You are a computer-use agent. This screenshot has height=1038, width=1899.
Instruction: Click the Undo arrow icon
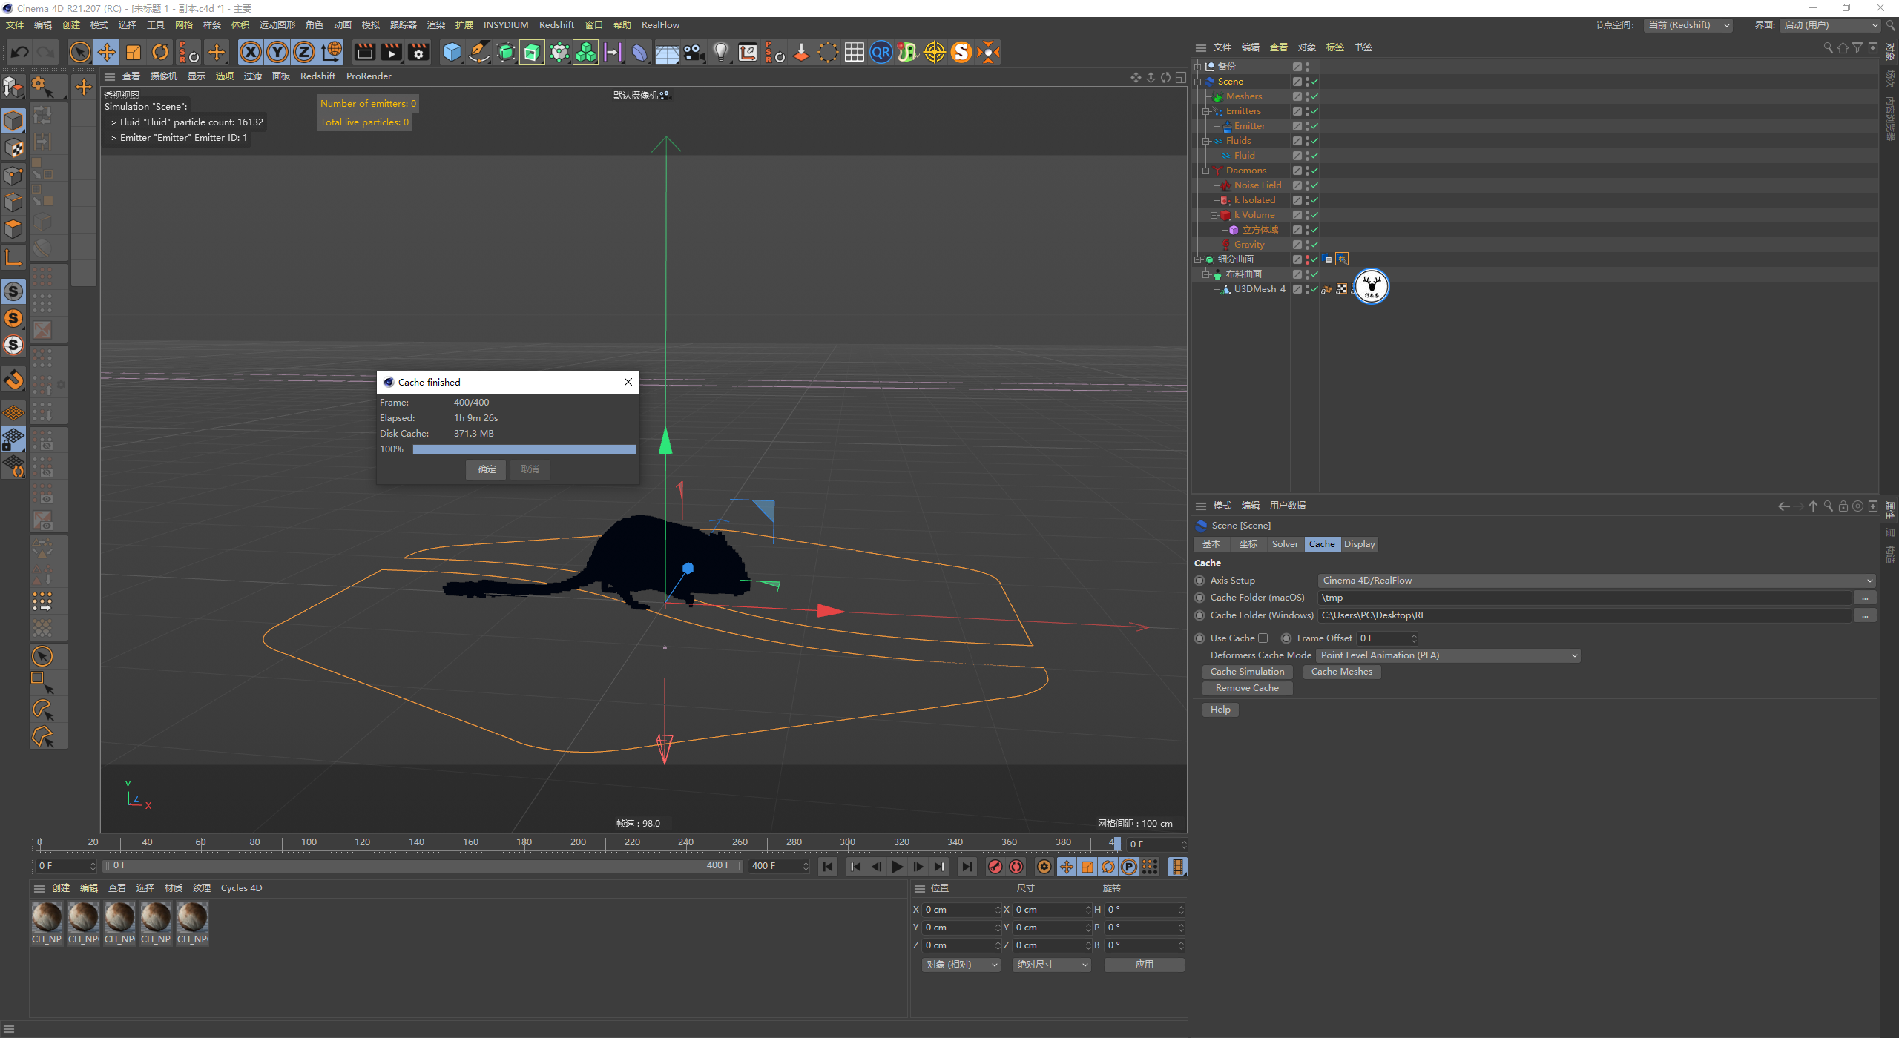point(20,52)
